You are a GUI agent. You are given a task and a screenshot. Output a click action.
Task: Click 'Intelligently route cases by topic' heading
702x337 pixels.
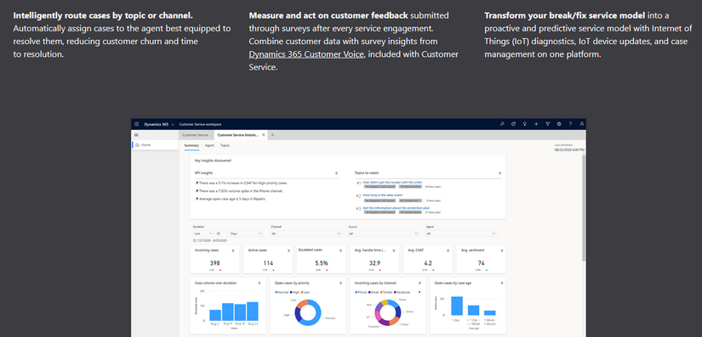104,15
